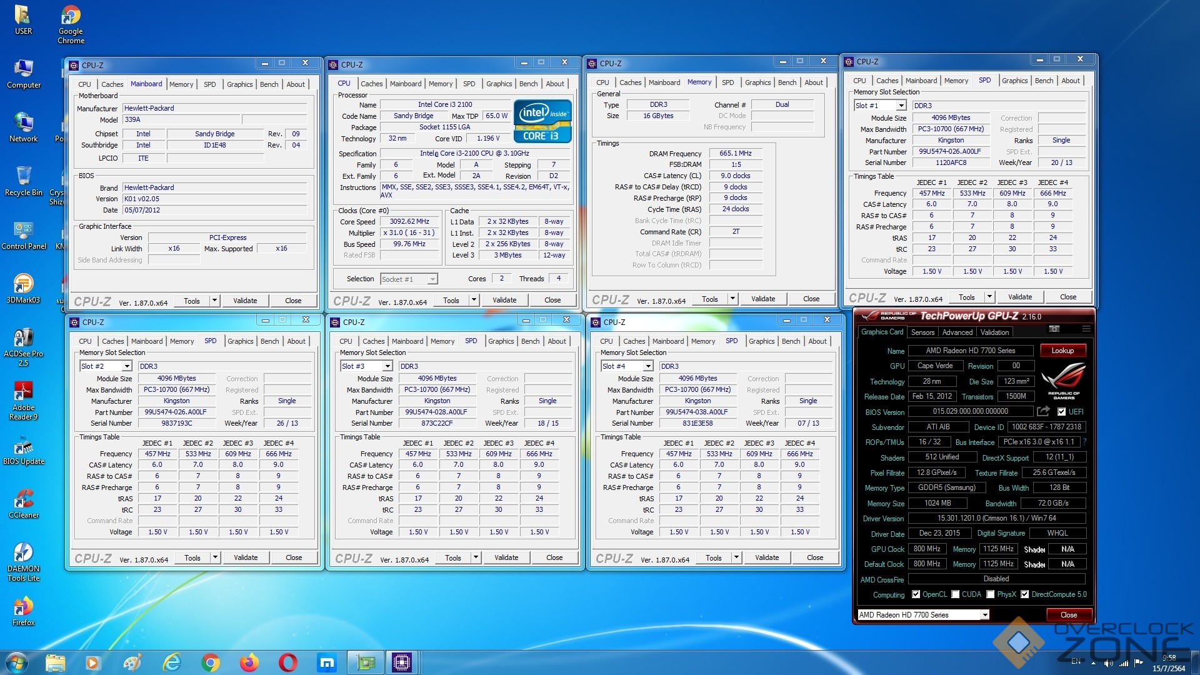This screenshot has width=1200, height=675.
Task: Toggle the UEFI checkbox in GPU-Z
Action: [1061, 412]
